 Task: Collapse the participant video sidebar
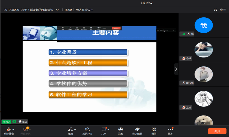click(x=176, y=69)
